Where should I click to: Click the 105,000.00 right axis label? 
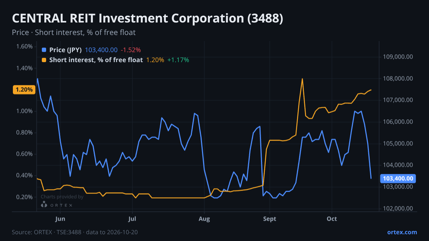point(398,144)
